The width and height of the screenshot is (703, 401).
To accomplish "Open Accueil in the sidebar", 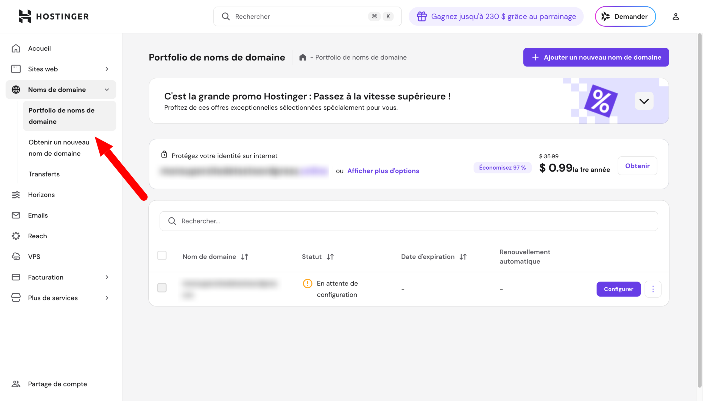I will [x=61, y=48].
